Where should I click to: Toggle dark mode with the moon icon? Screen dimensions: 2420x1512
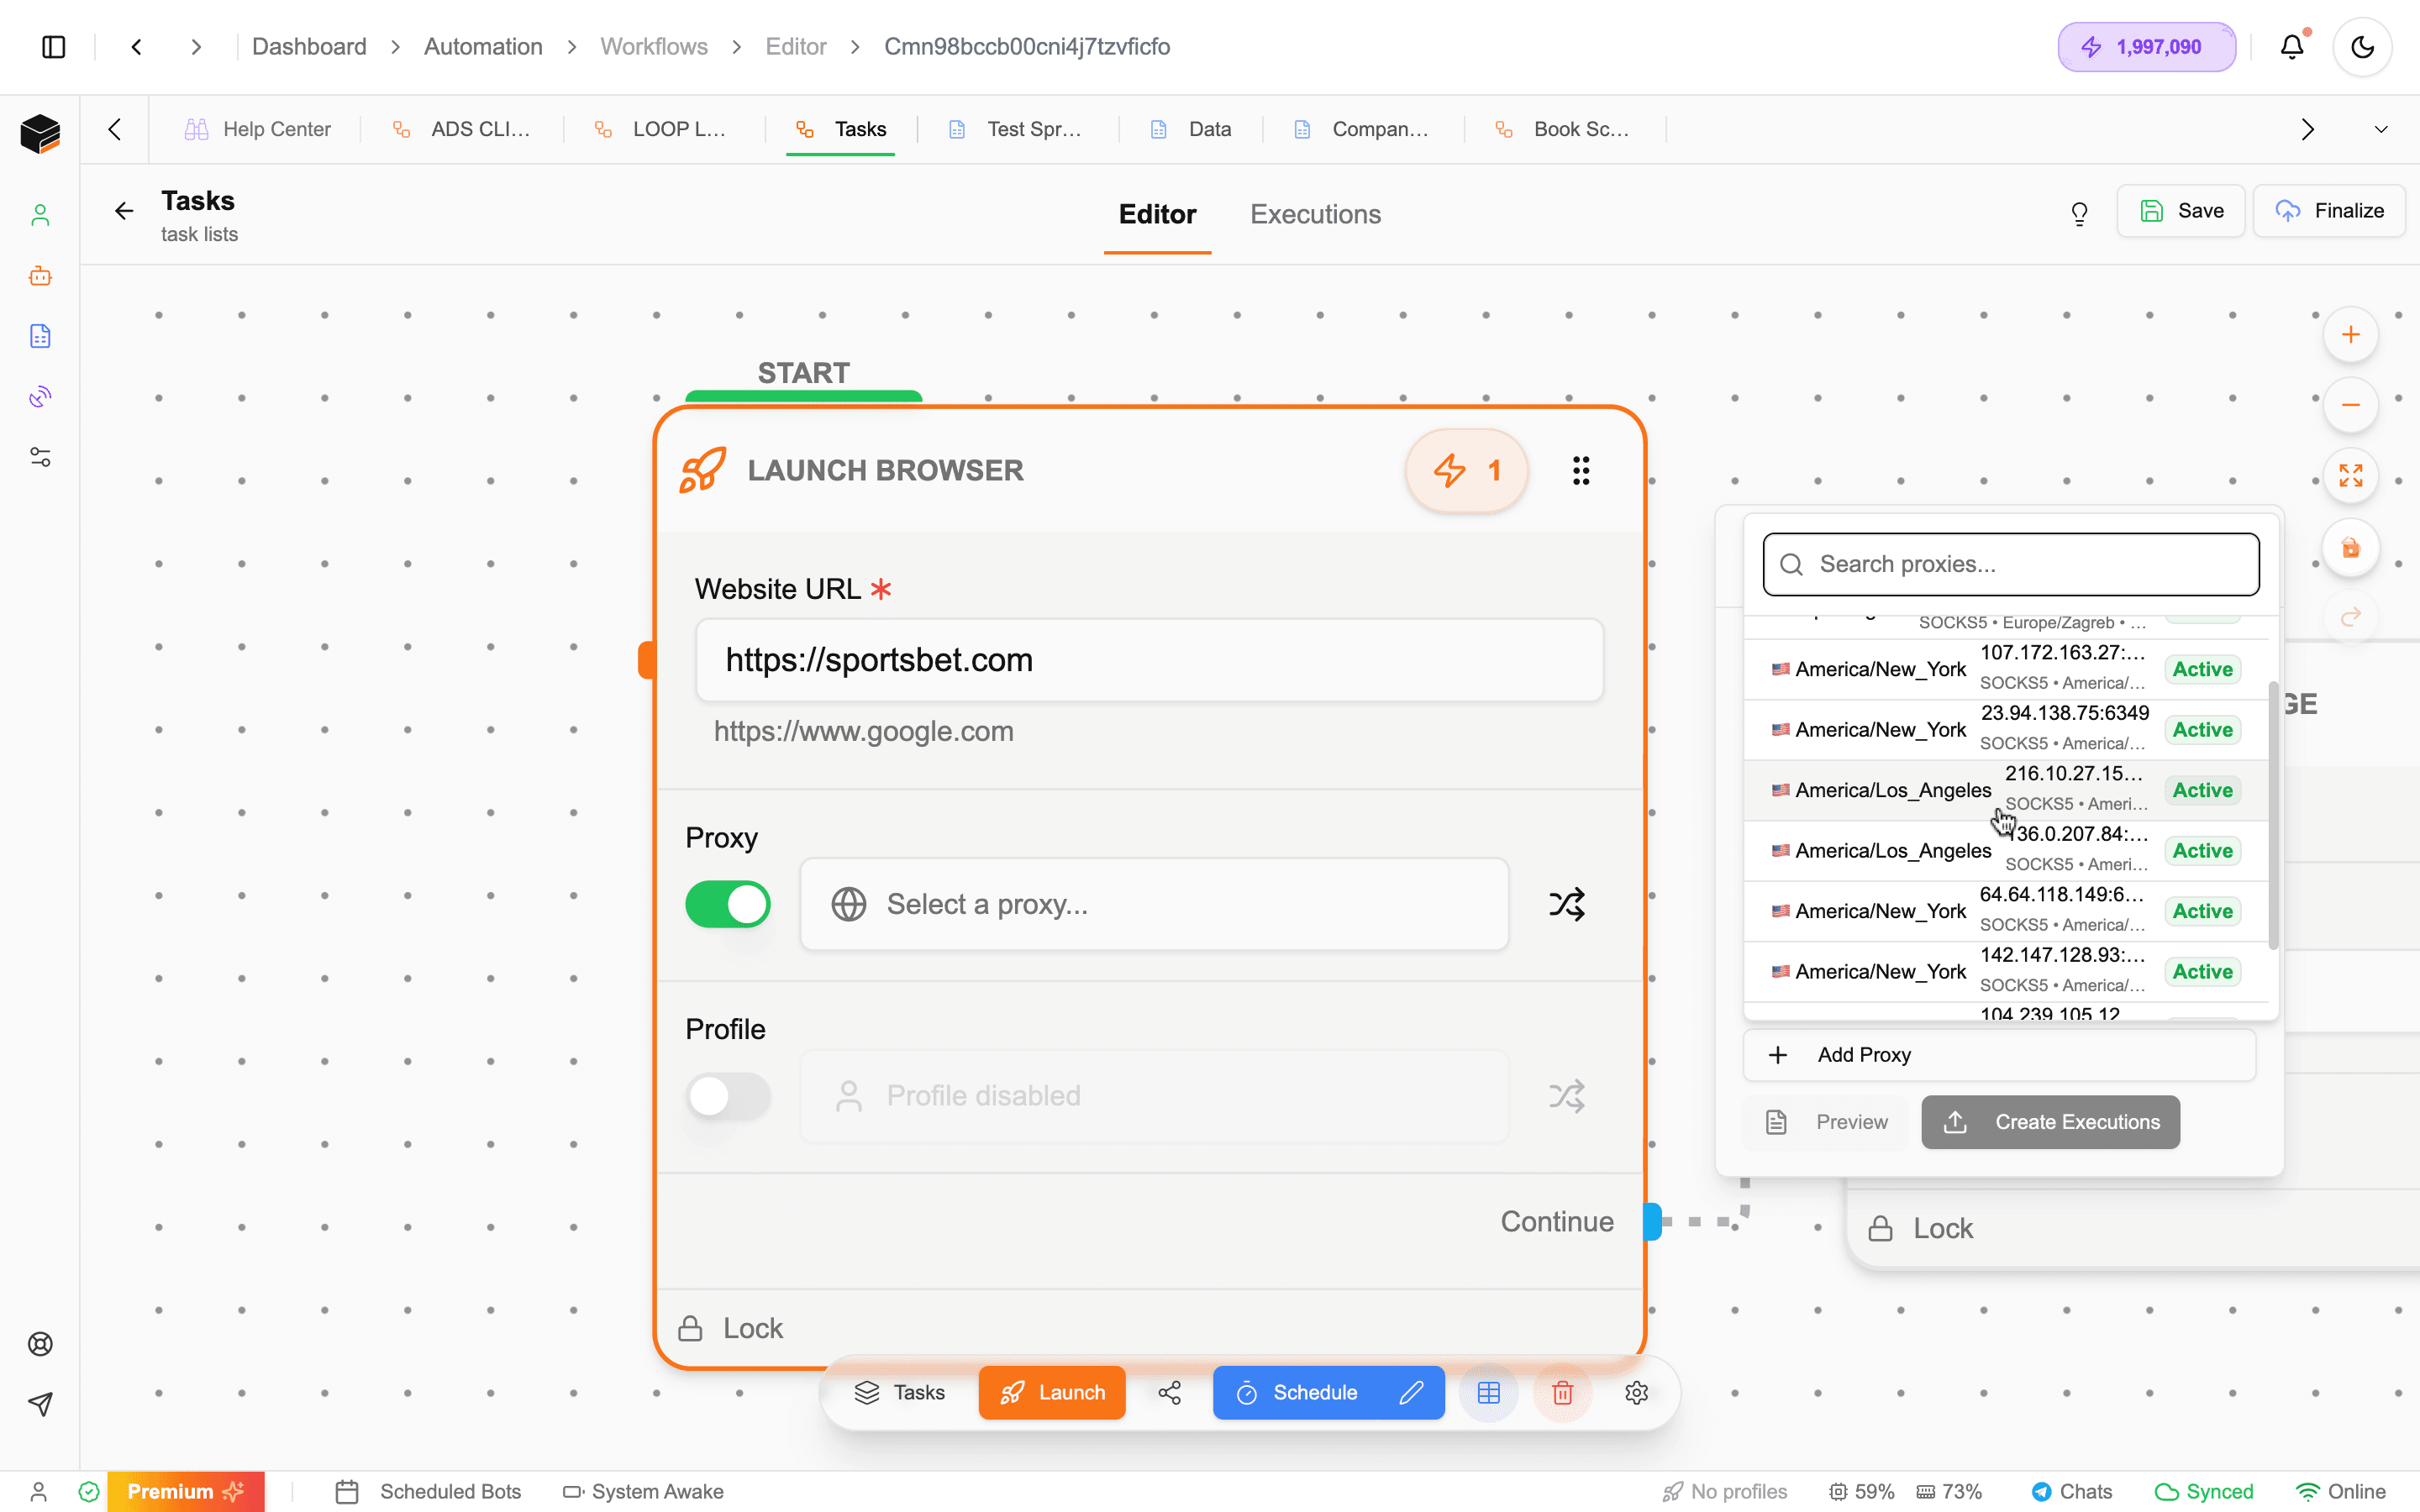point(2362,46)
